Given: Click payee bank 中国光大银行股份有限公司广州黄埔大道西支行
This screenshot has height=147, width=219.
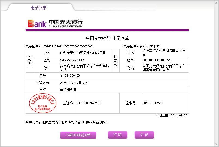Looking at the screenshot, I should (x=164, y=68).
